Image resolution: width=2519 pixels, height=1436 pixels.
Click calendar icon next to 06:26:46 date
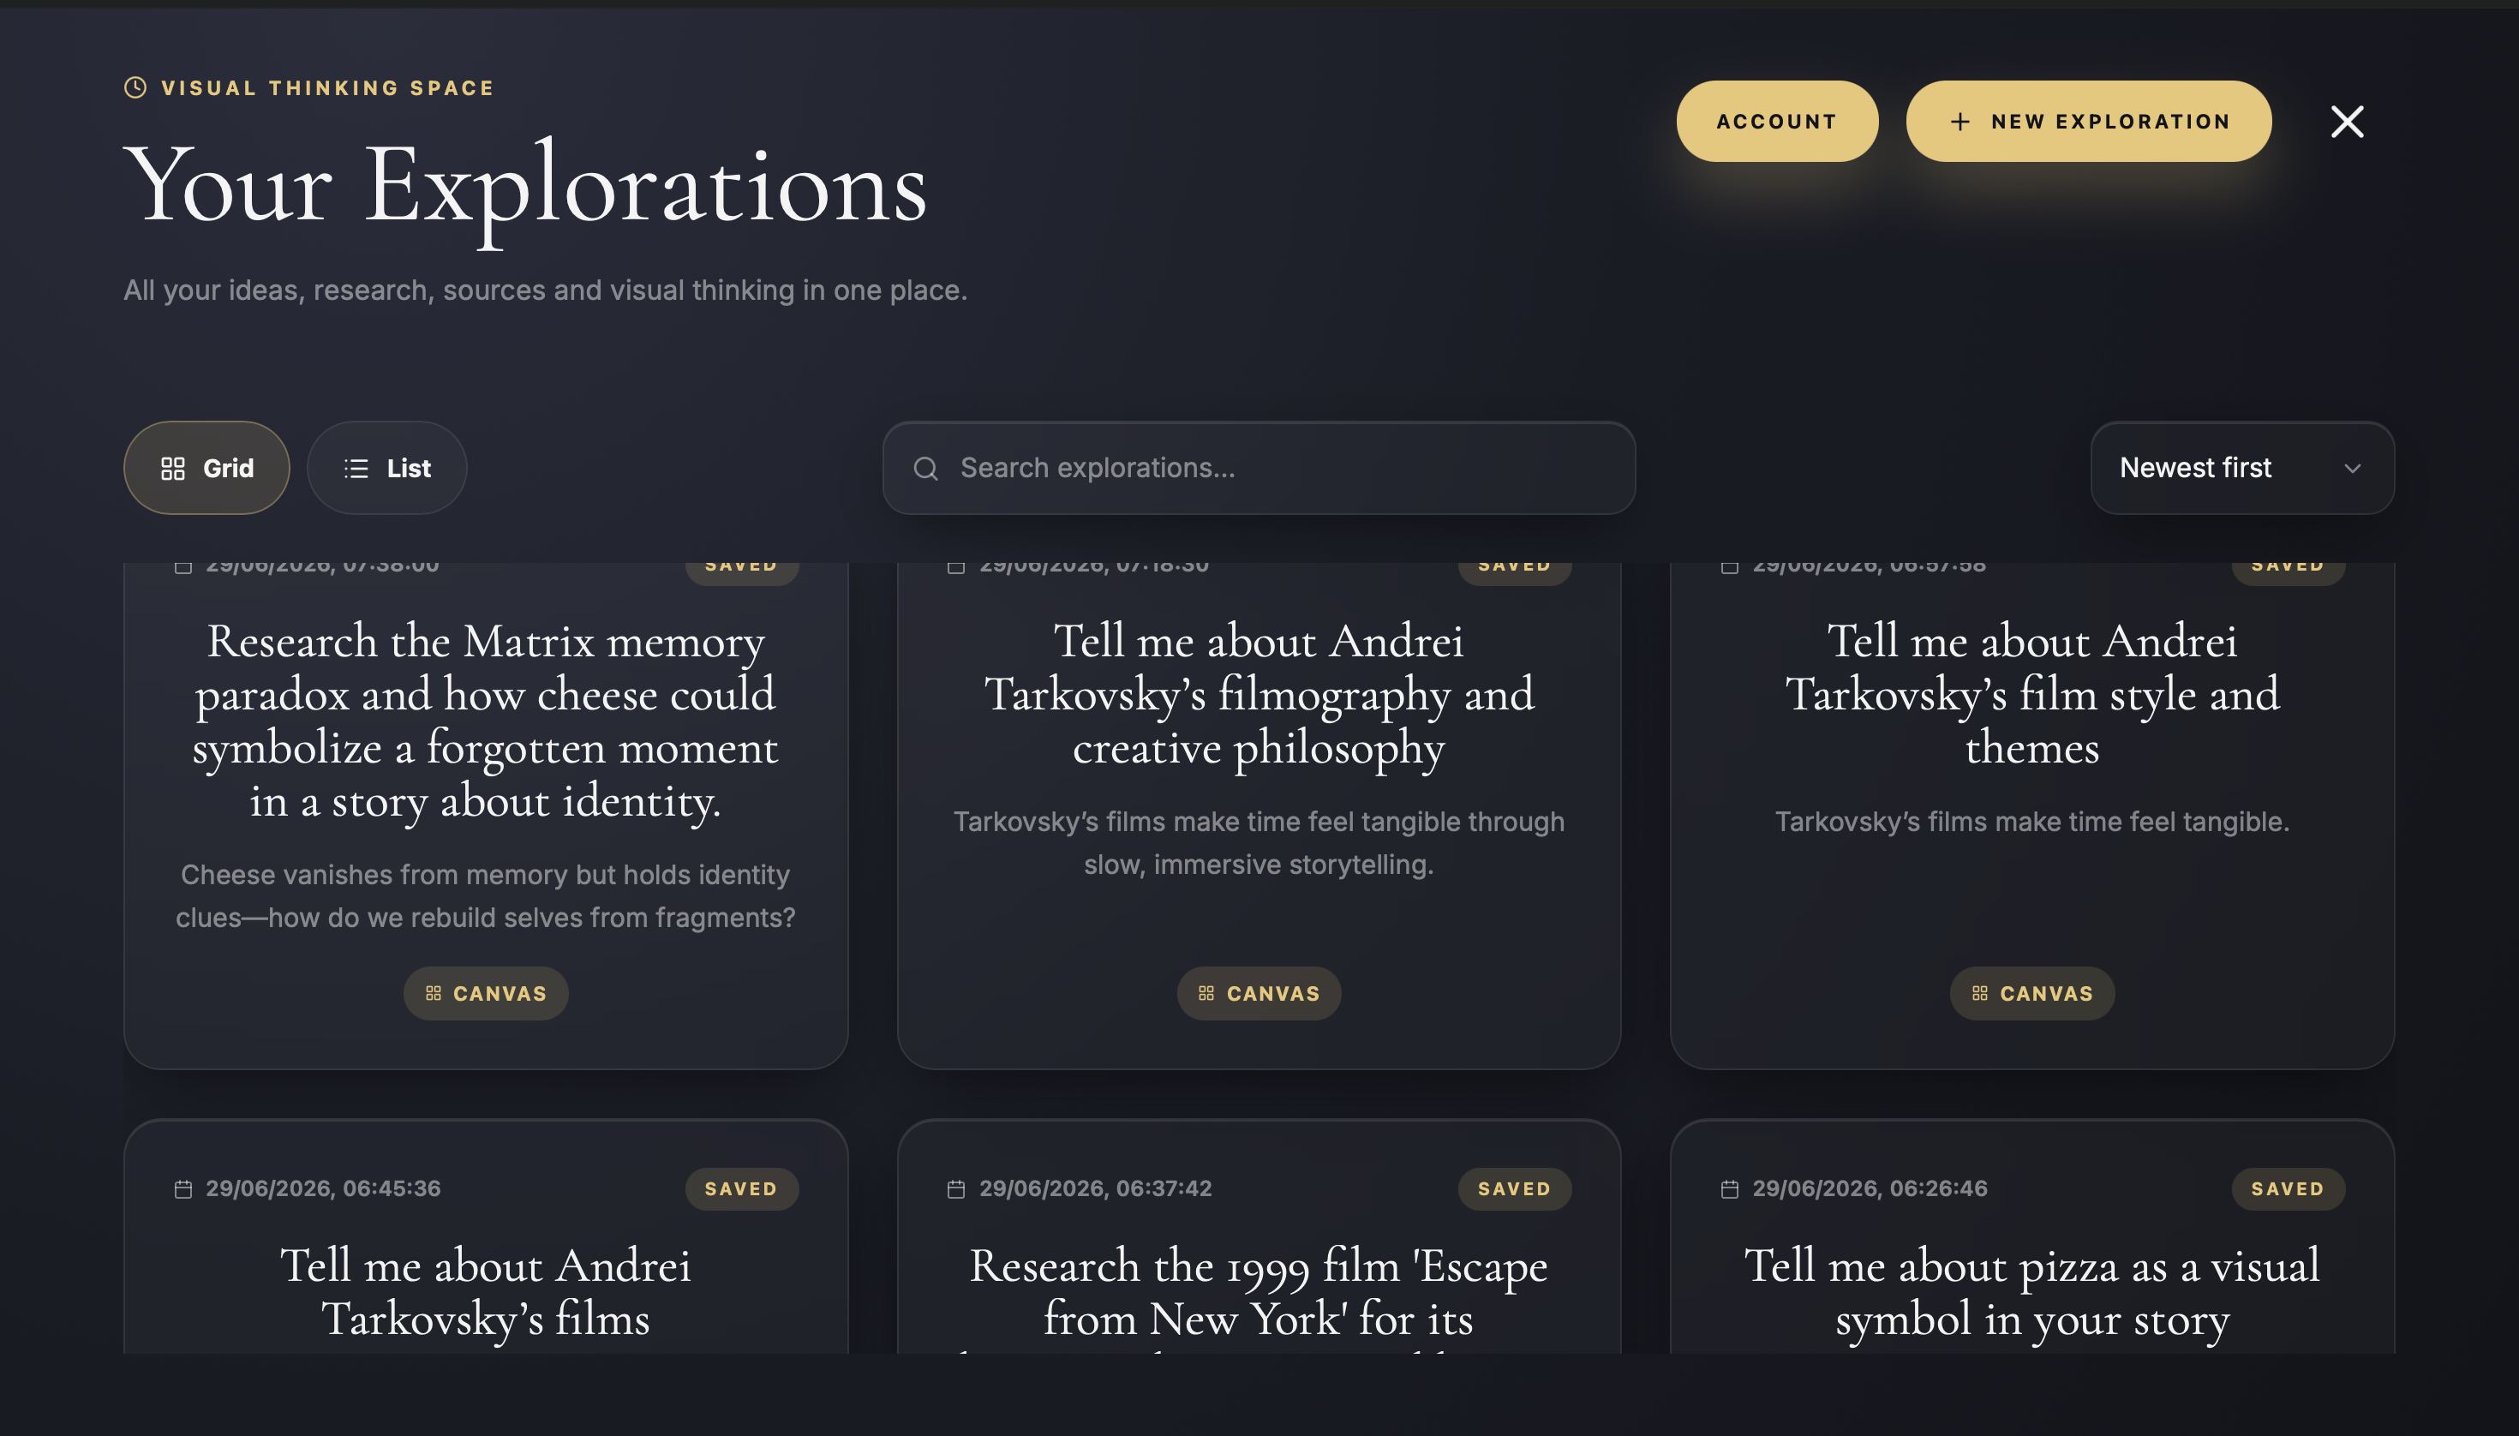[x=1729, y=1188]
